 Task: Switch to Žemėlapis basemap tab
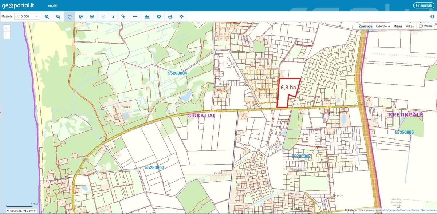pyautogui.click(x=366, y=27)
